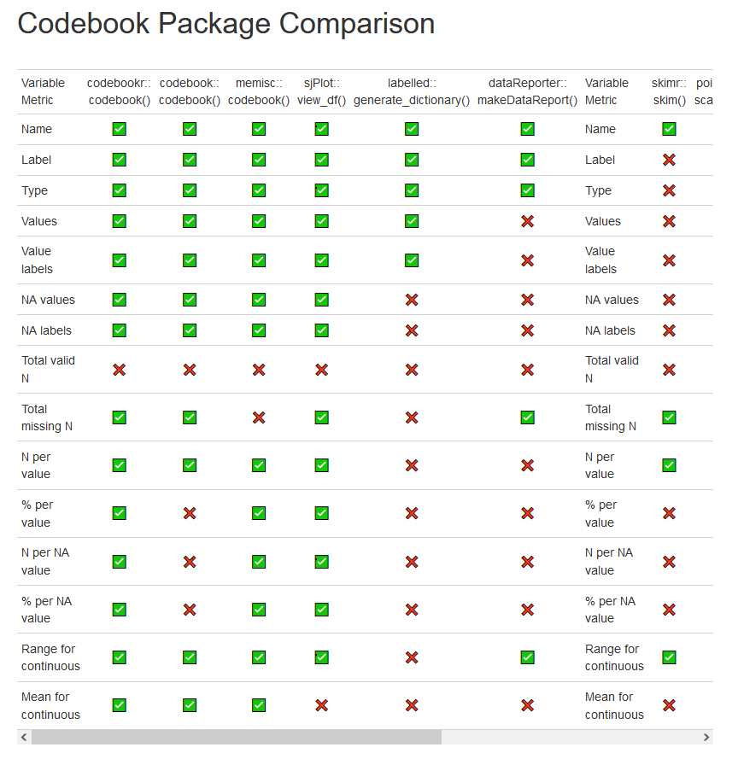Screen dimensions: 738x759
Task: Click the left scroll arrow of horizontal scrollbar
Action: point(24,737)
